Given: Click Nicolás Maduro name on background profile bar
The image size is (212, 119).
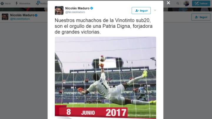Looking at the screenshot, I should click(x=22, y=15).
